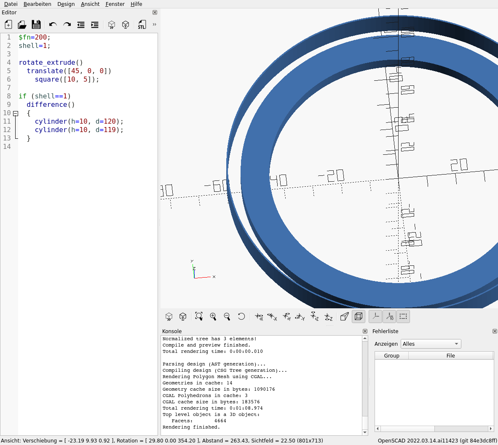Reset the view with the circular arrow icon
Image resolution: width=498 pixels, height=445 pixels.
coord(241,316)
